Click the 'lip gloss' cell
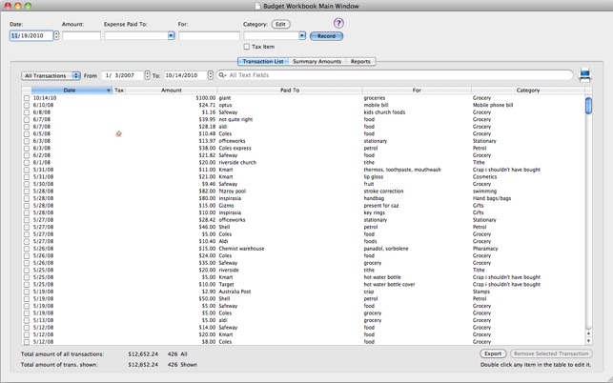Viewport: 613px width, 383px height. 374,177
